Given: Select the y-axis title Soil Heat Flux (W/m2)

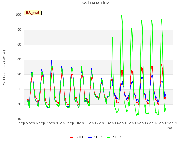Looking at the screenshot, I should point(4,67).
